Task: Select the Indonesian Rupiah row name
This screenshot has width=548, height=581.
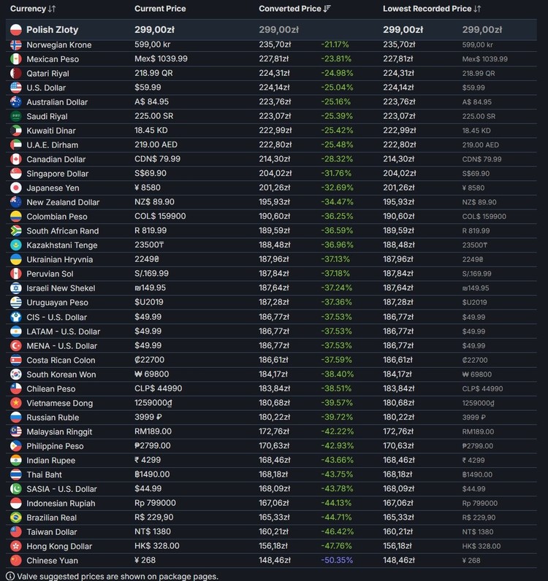Action: tap(61, 504)
